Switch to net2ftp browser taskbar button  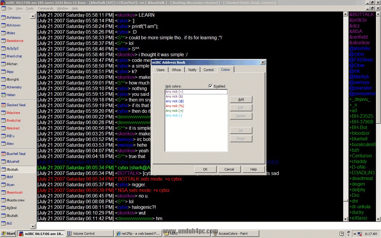138,234
